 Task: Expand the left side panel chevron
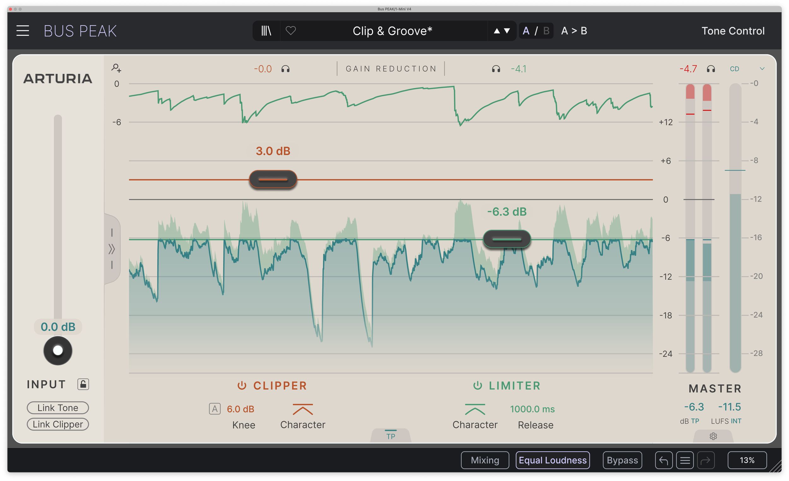point(111,249)
